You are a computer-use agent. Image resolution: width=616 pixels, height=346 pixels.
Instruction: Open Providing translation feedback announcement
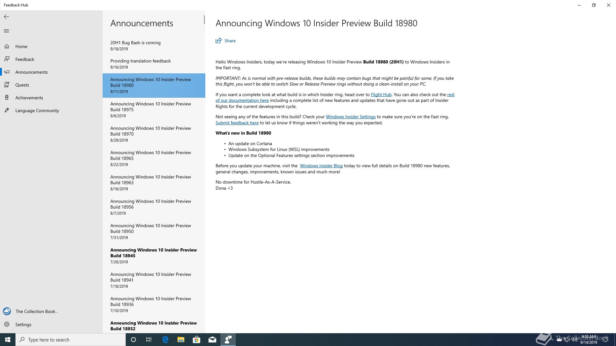click(x=154, y=64)
